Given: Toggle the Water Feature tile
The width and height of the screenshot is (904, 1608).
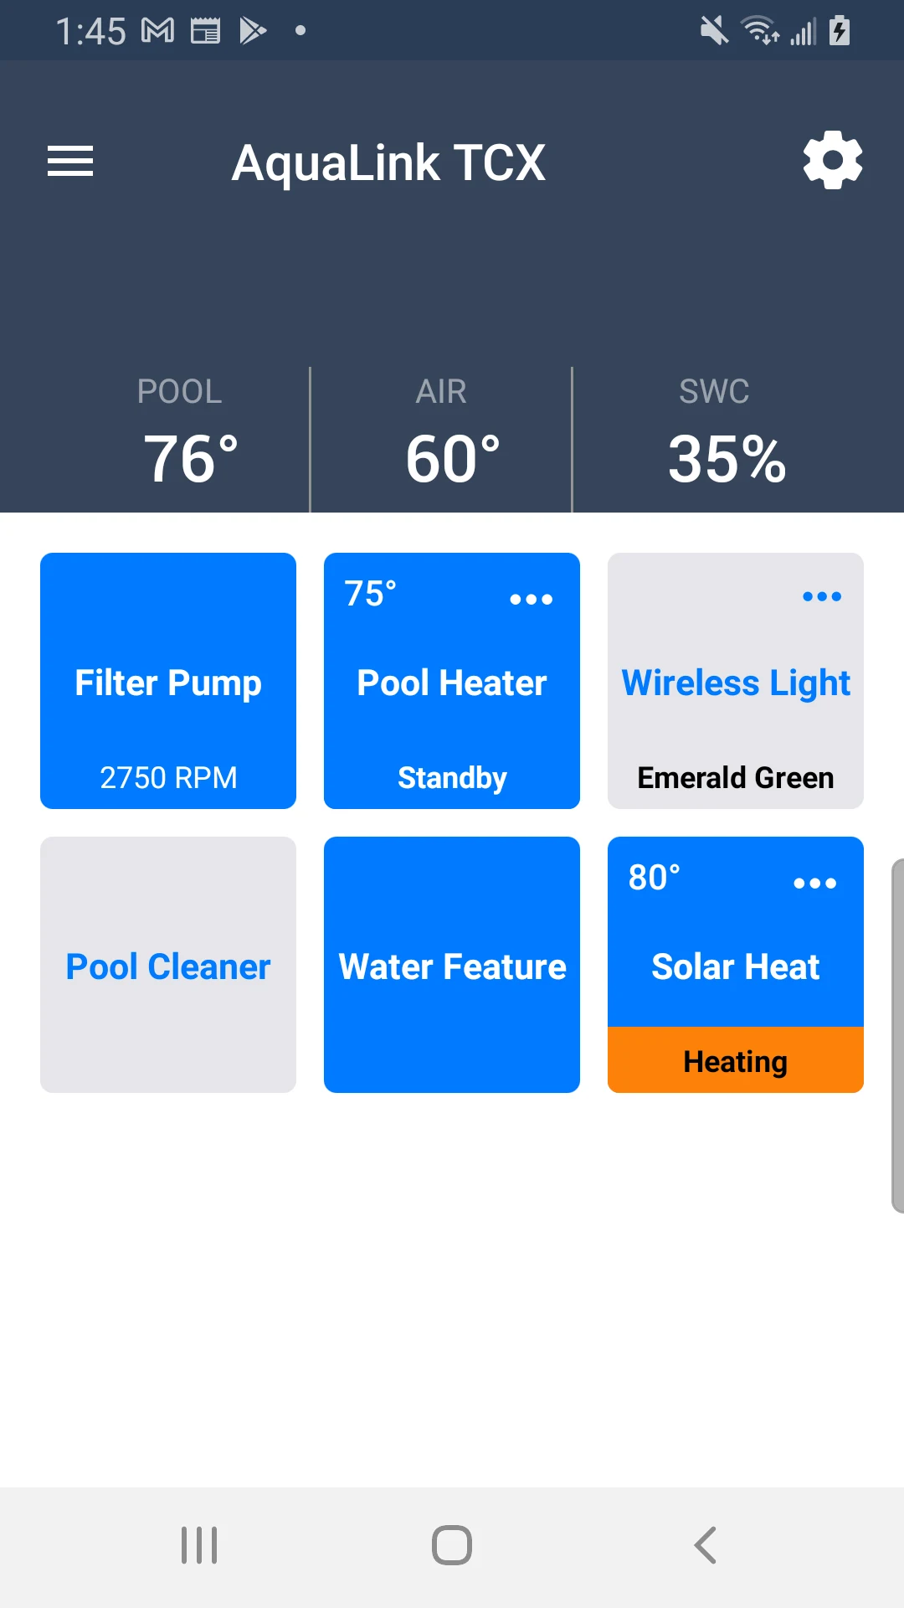Looking at the screenshot, I should (x=452, y=965).
